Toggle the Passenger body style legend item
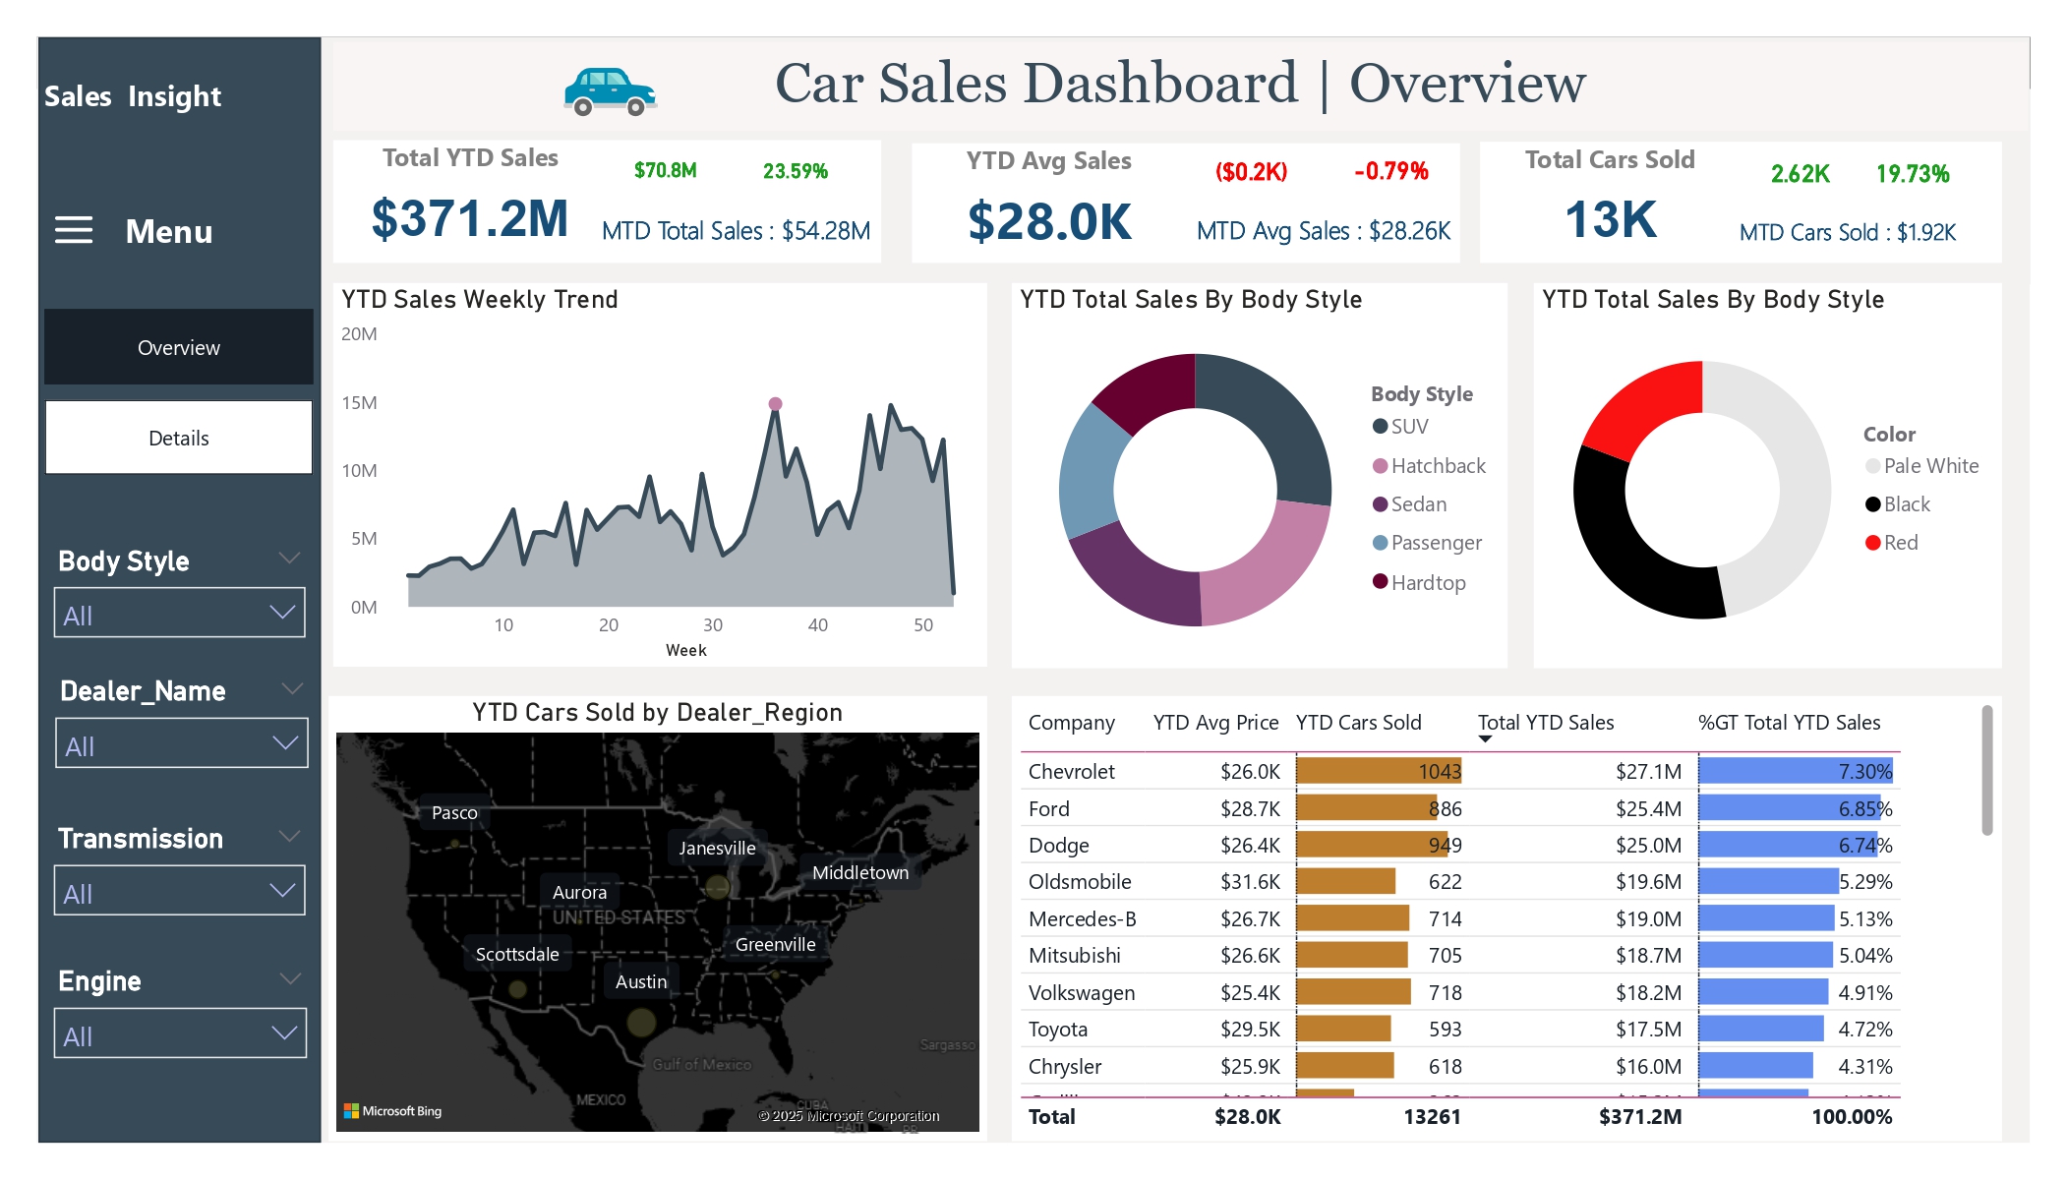Screen dimensions: 2067x1180 pyautogui.click(x=1383, y=542)
